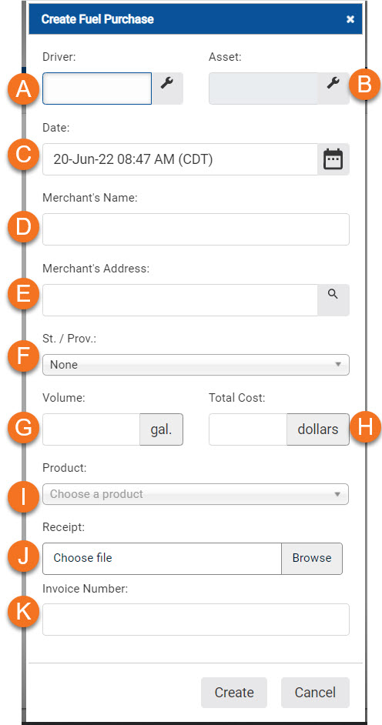The image size is (382, 725).
Task: Click the dollars currency unit button
Action: (318, 429)
